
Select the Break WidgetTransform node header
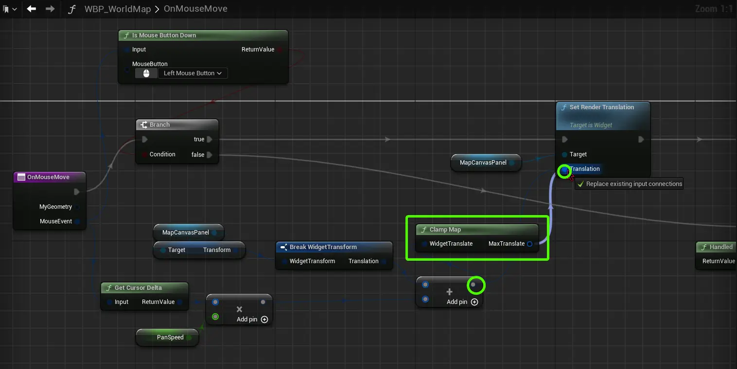click(323, 247)
